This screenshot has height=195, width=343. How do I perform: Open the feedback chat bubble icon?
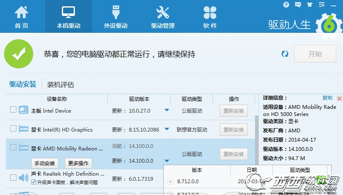tap(298, 5)
